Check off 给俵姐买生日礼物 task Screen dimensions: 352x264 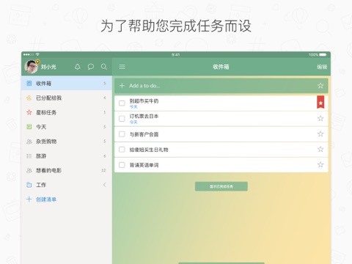[122, 150]
